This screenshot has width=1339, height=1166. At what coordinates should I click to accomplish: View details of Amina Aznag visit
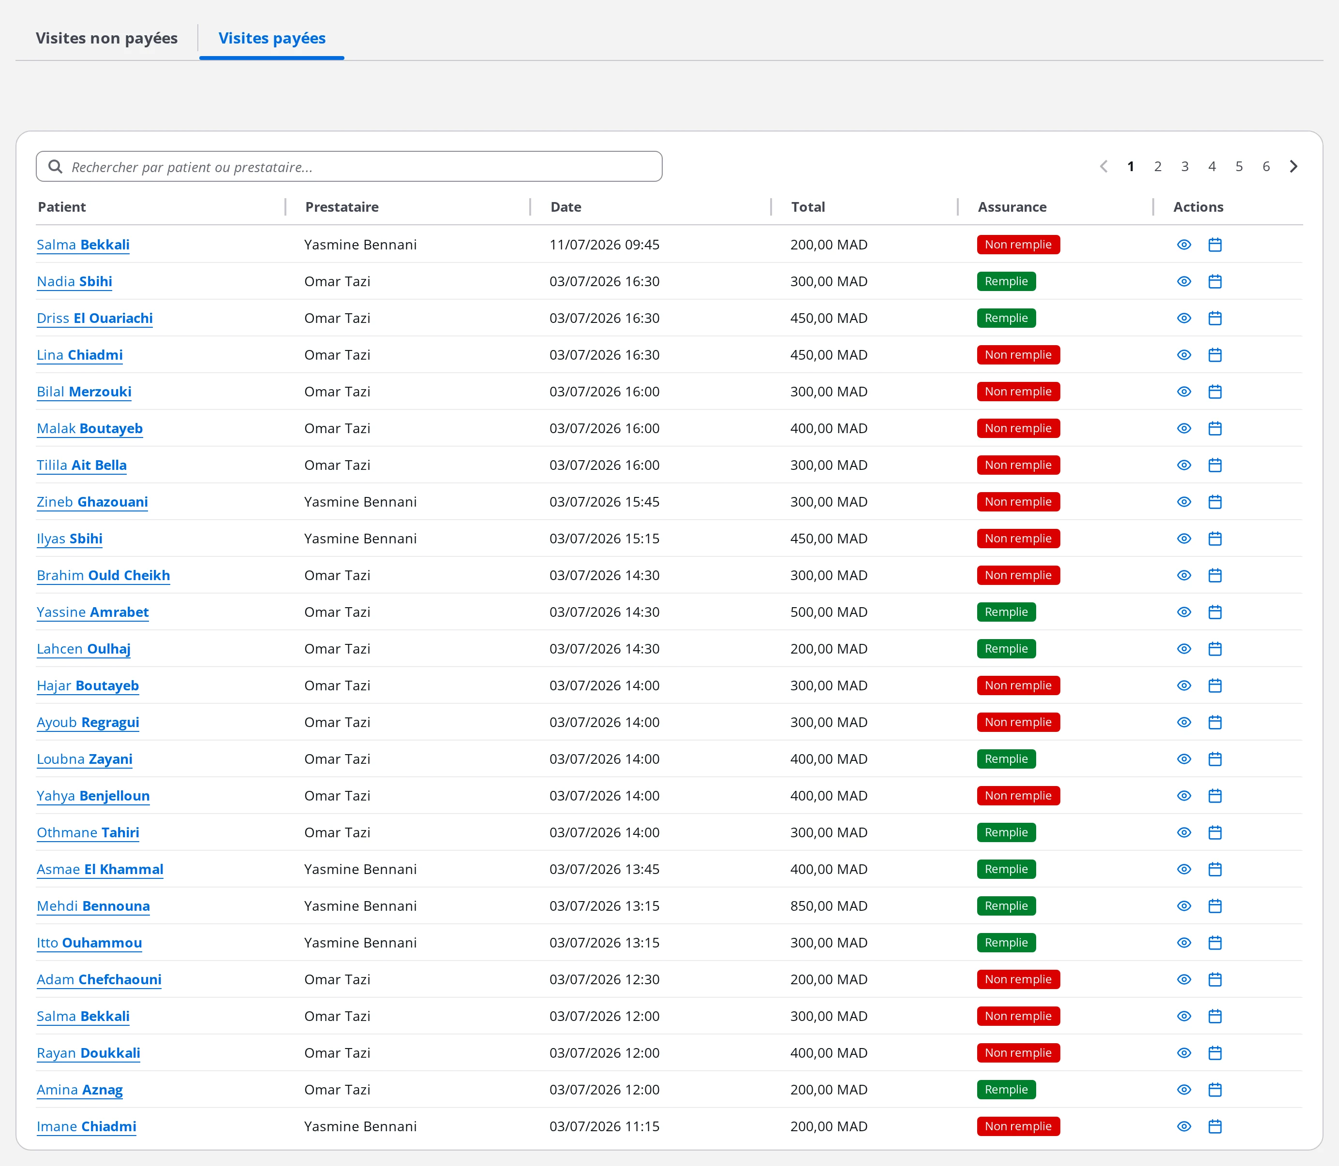1184,1090
